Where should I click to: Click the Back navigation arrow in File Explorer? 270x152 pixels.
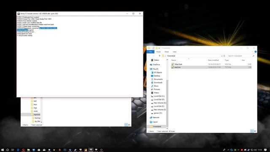(149, 56)
